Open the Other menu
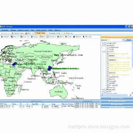 click(x=51, y=30)
